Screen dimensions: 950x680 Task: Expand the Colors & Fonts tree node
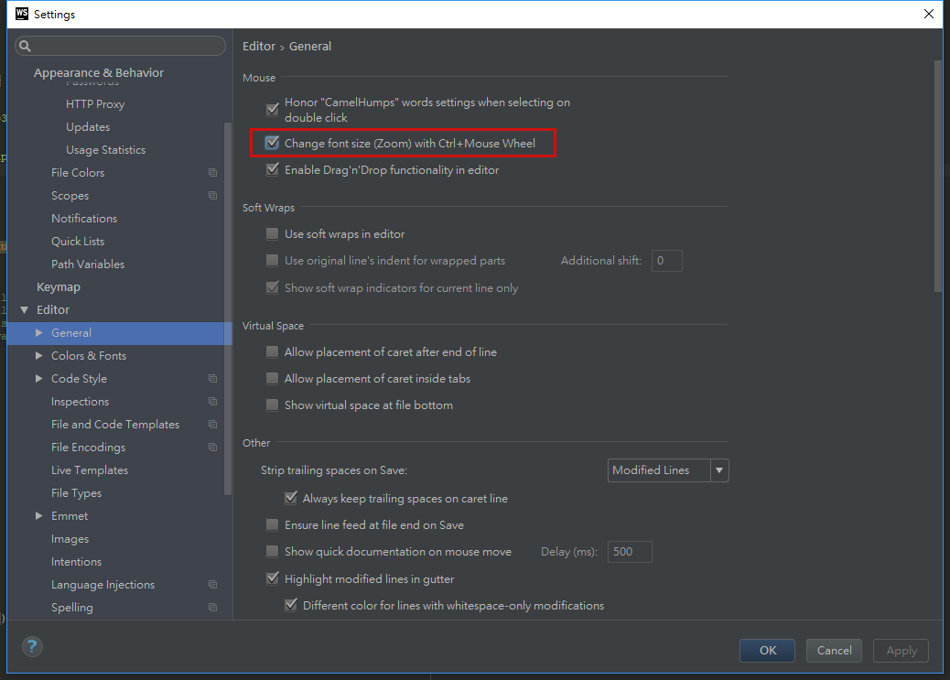click(x=38, y=356)
